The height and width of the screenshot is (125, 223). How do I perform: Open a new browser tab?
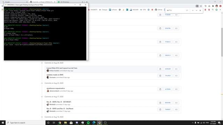tap(87, 2)
